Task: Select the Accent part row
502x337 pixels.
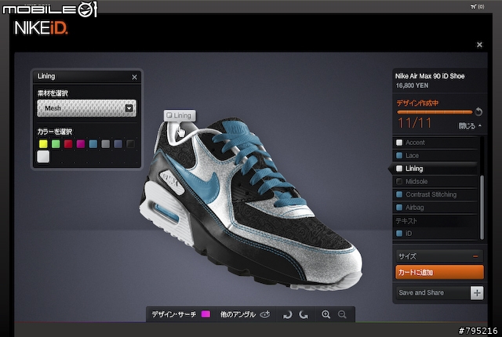Action: [x=435, y=143]
